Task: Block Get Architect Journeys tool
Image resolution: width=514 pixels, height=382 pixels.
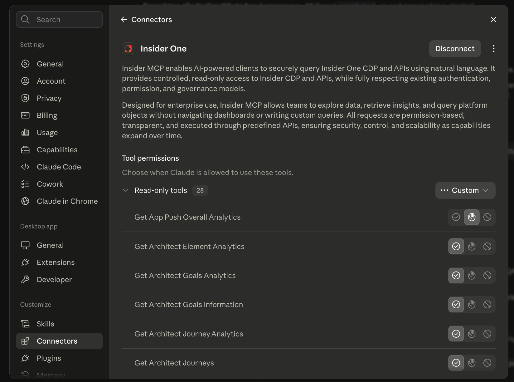Action: tap(487, 363)
